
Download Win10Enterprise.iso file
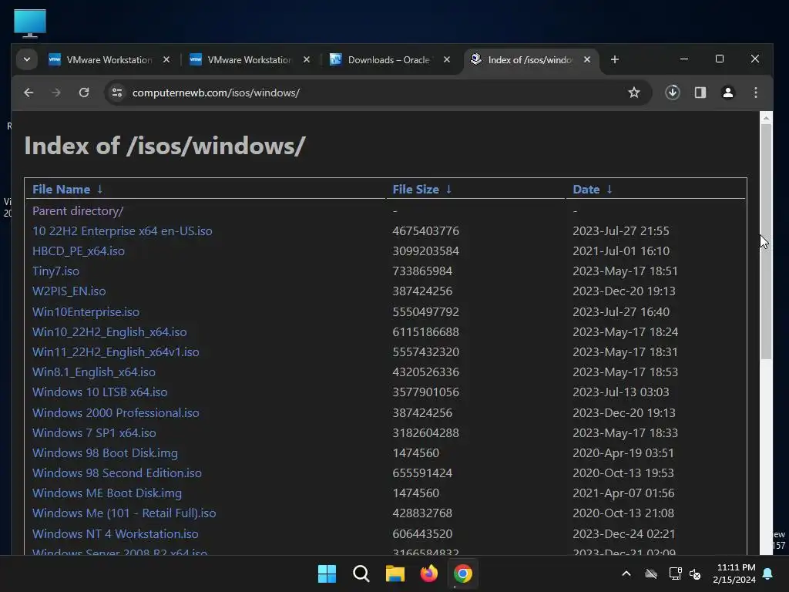tap(86, 312)
